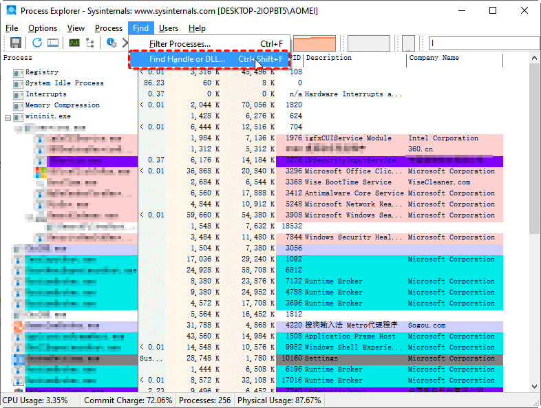The width and height of the screenshot is (541, 408).
Task: Click 'Intel Corporation' company cell
Action: pyautogui.click(x=443, y=138)
